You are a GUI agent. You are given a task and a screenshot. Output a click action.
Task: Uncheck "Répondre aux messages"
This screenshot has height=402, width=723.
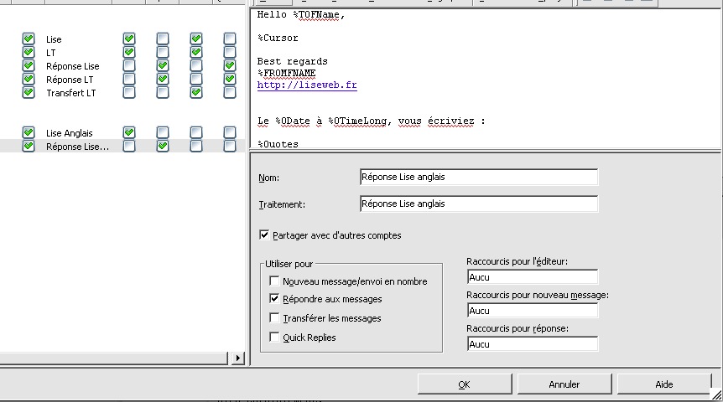274,299
